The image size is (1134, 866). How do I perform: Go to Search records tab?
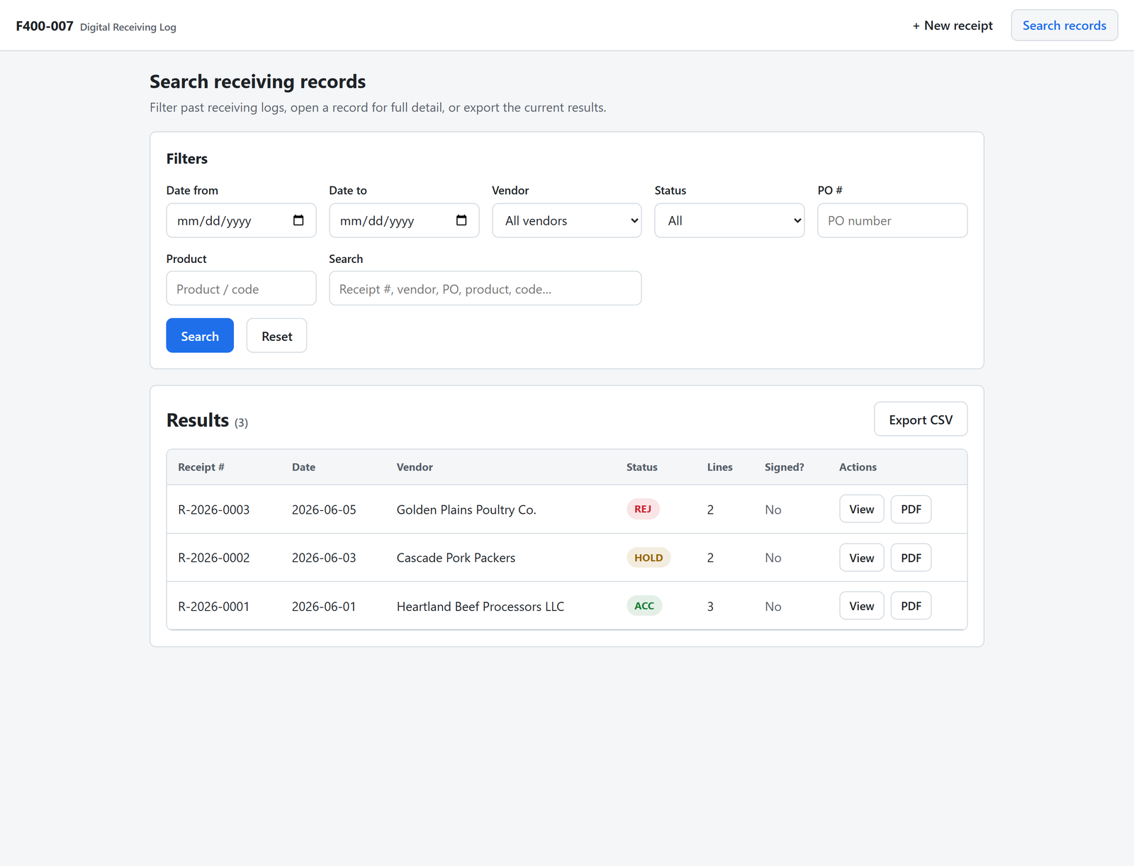click(x=1064, y=26)
